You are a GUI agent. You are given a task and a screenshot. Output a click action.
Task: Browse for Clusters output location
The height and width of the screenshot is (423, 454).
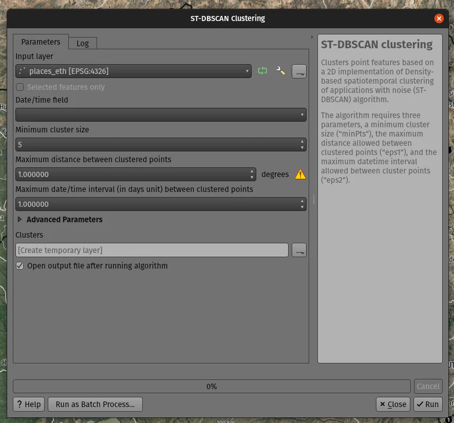coord(299,250)
